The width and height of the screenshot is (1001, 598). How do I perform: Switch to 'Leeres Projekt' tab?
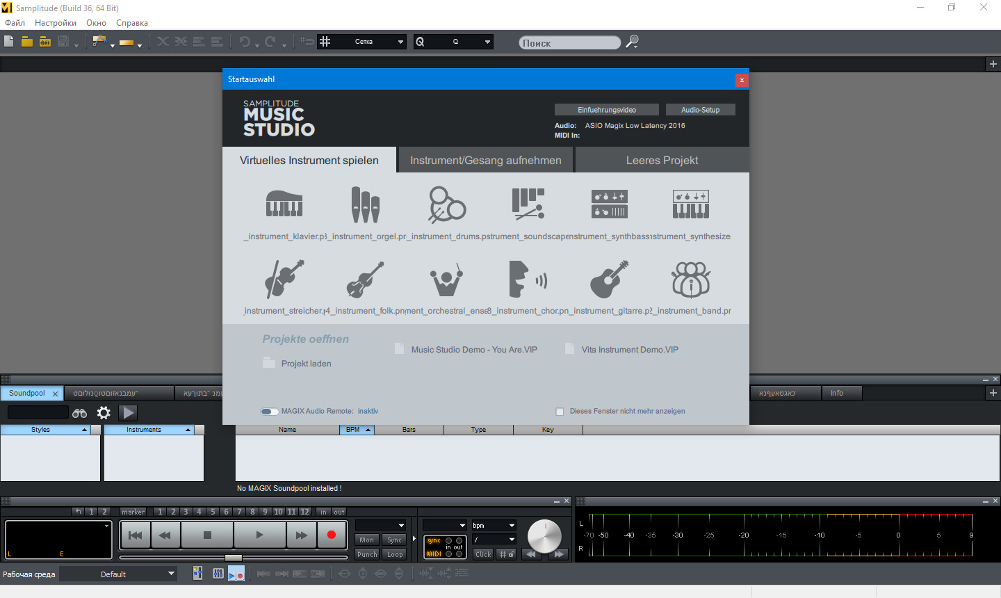pos(662,160)
